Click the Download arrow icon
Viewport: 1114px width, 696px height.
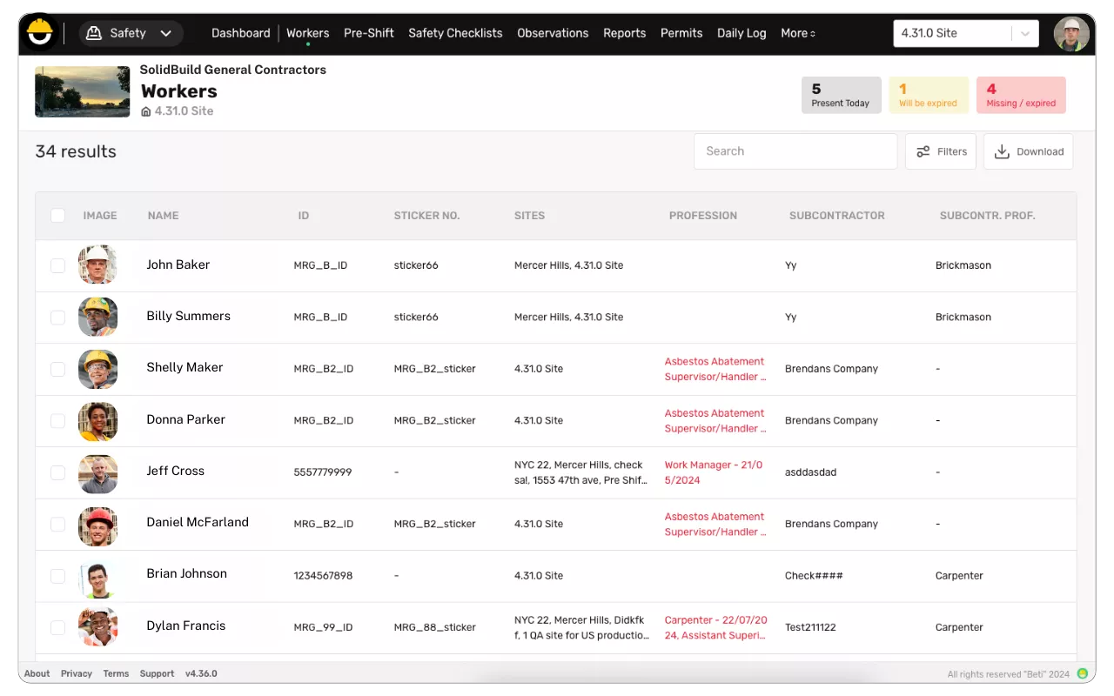pos(1002,151)
